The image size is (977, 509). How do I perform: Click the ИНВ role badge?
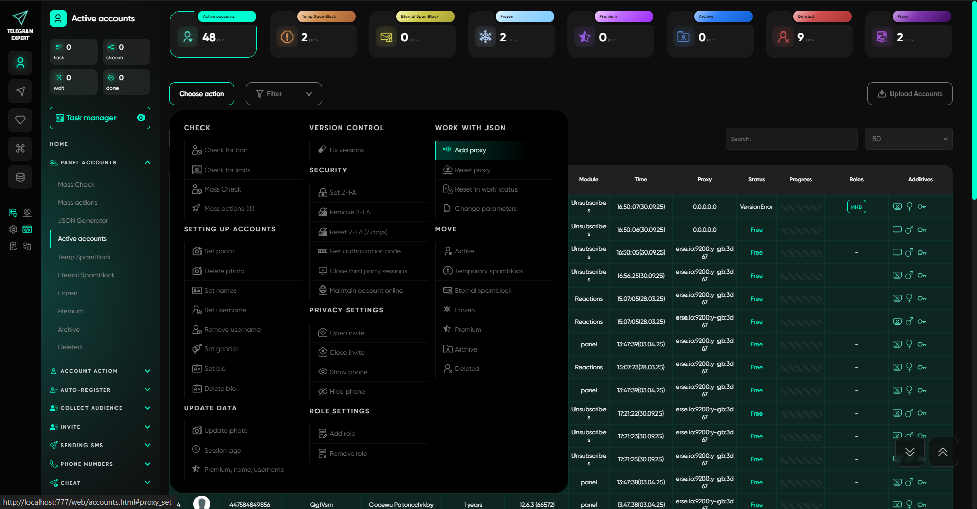click(856, 207)
